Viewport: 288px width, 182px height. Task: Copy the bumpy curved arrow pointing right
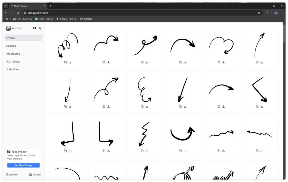click(x=104, y=62)
